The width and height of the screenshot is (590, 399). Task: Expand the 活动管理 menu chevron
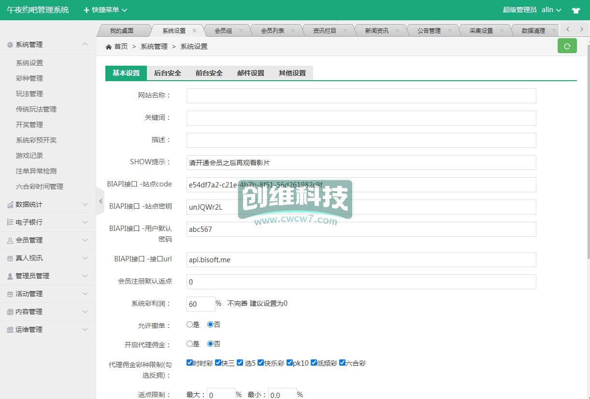pyautogui.click(x=85, y=294)
